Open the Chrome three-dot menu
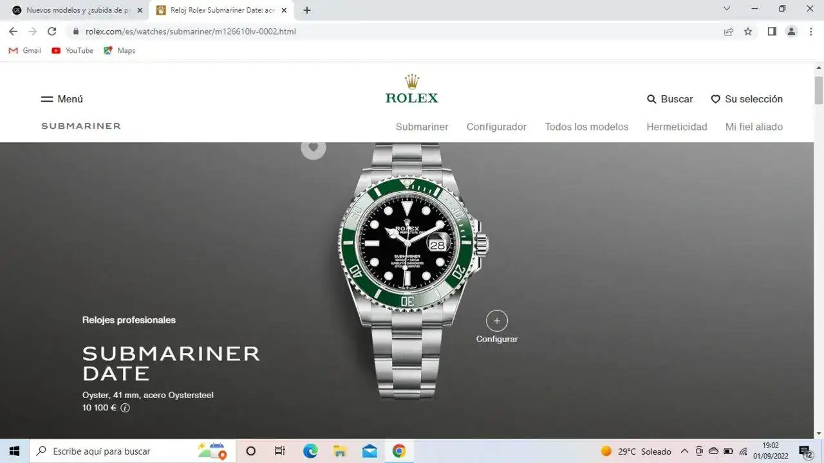 pyautogui.click(x=811, y=32)
